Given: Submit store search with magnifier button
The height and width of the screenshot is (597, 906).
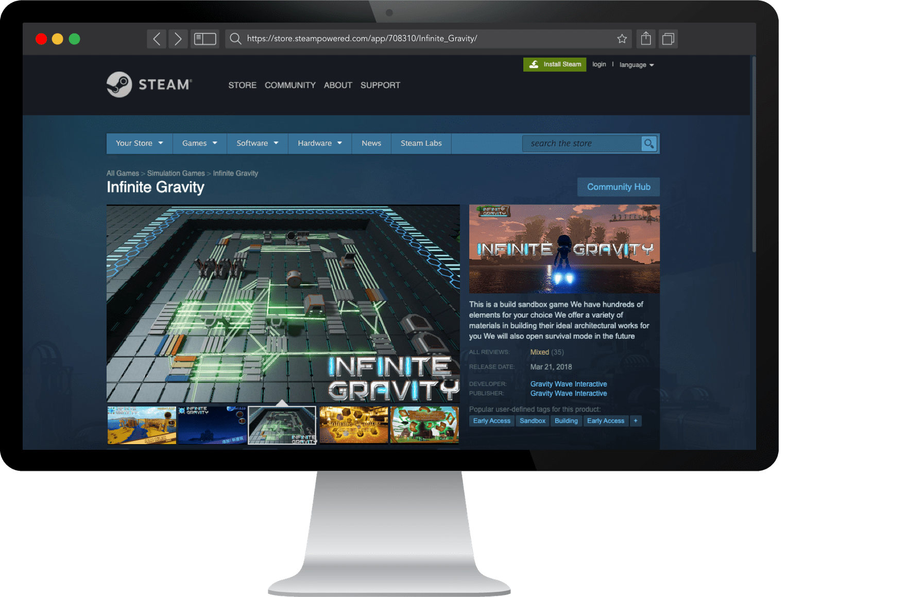Looking at the screenshot, I should [649, 144].
